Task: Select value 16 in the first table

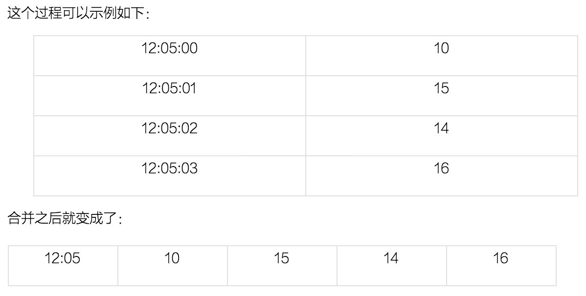Action: [x=442, y=176]
